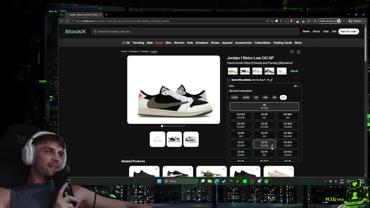Image resolution: width=370 pixels, height=208 pixels.
Task: Favorite the first related product card
Action: click(156, 169)
